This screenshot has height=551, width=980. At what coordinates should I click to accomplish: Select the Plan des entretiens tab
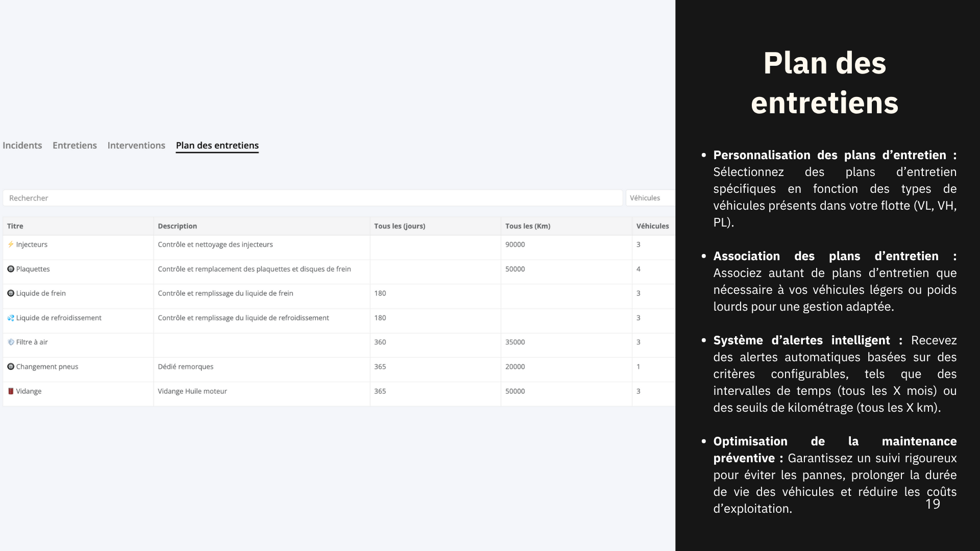tap(217, 145)
